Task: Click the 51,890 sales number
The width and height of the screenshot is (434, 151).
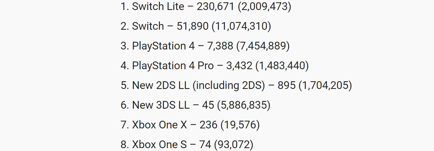Action: point(193,26)
